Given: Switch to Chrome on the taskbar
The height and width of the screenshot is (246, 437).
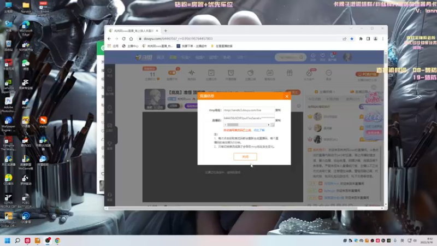Looking at the screenshot, I should coord(57,241).
